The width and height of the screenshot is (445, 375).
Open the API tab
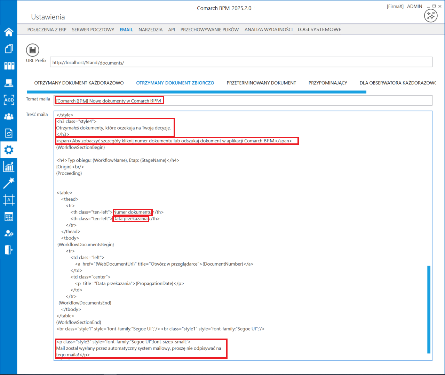tap(172, 30)
